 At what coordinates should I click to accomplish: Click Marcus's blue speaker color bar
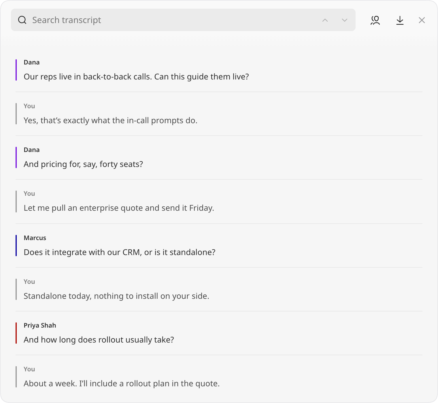click(x=16, y=246)
